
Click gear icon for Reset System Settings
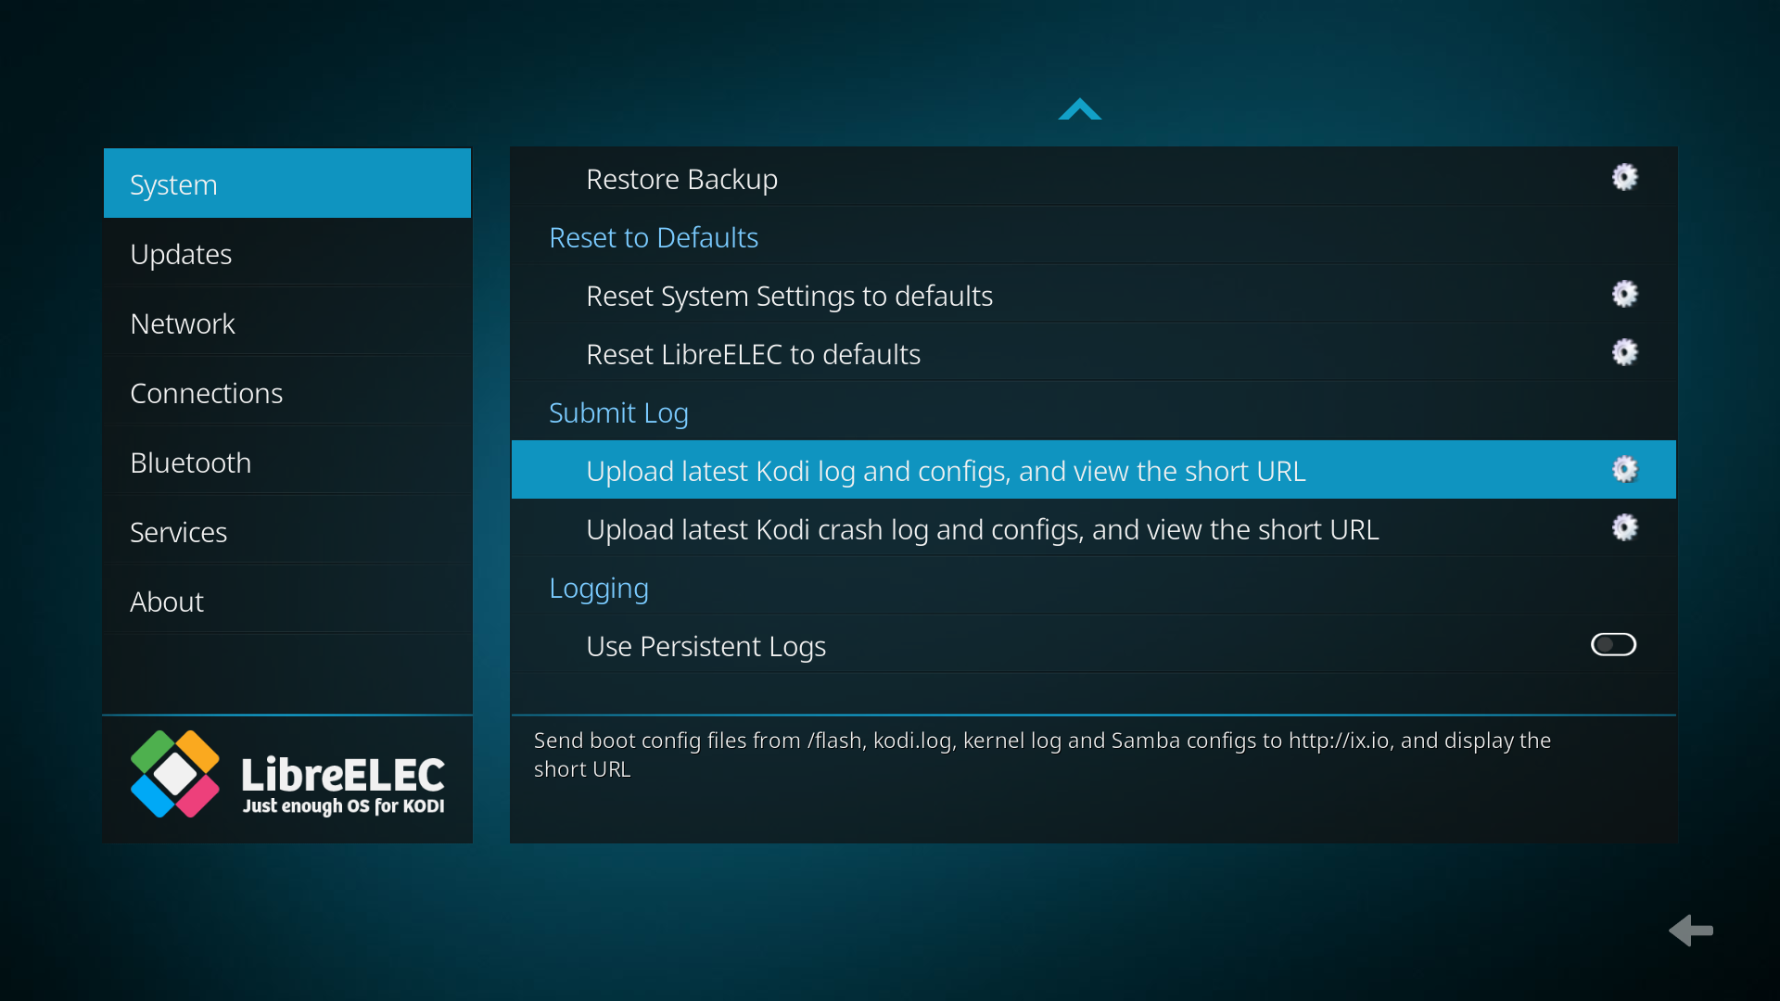click(1624, 295)
